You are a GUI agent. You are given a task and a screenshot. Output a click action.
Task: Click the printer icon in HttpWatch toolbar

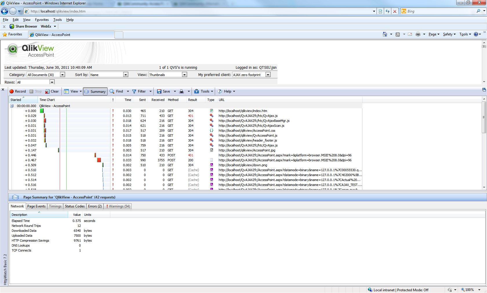[x=181, y=91]
